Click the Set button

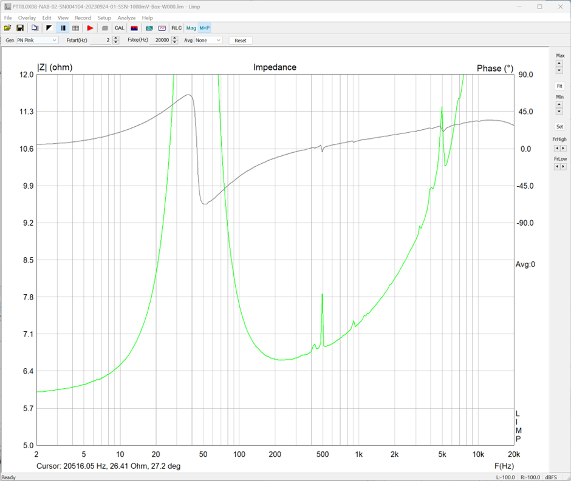[559, 127]
